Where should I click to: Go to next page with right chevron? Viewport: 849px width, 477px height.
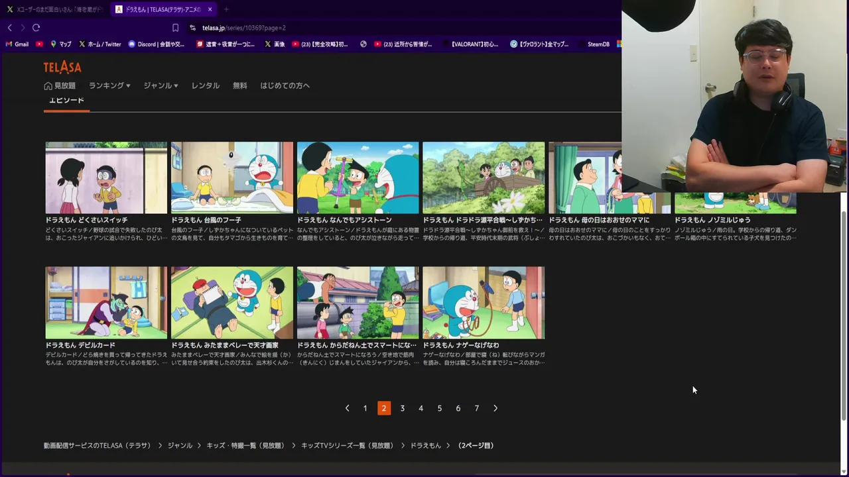(x=495, y=408)
